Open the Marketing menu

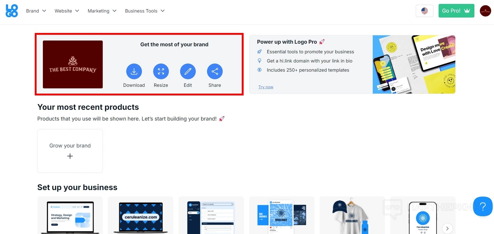(102, 11)
